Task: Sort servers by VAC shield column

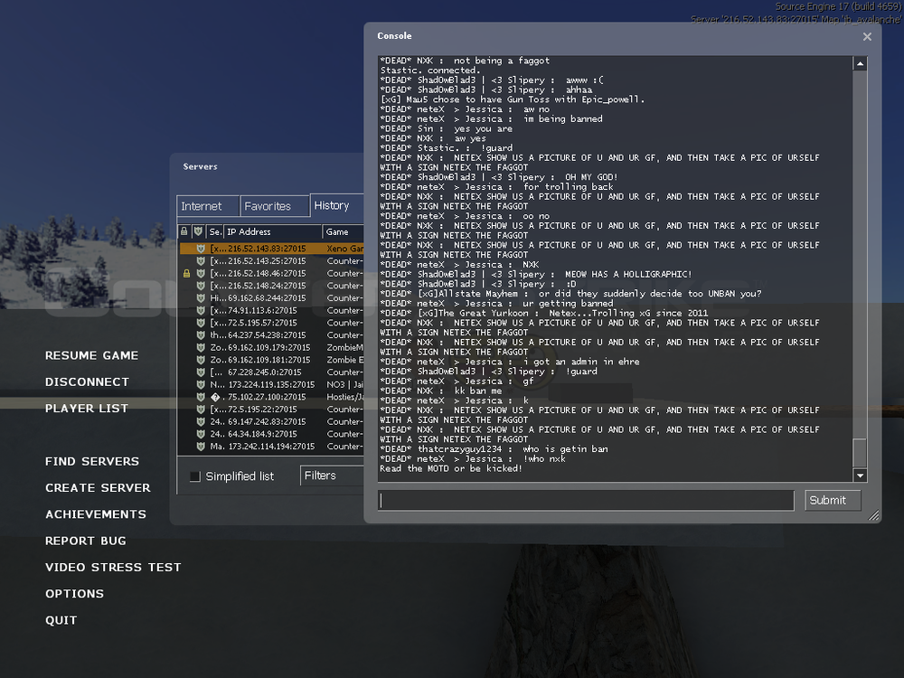Action: tap(199, 231)
